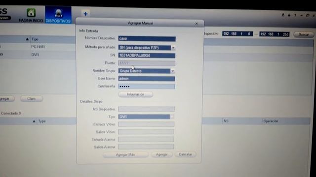316x177 pixels.
Task: Click the Entrada Video field
Action: point(146,124)
